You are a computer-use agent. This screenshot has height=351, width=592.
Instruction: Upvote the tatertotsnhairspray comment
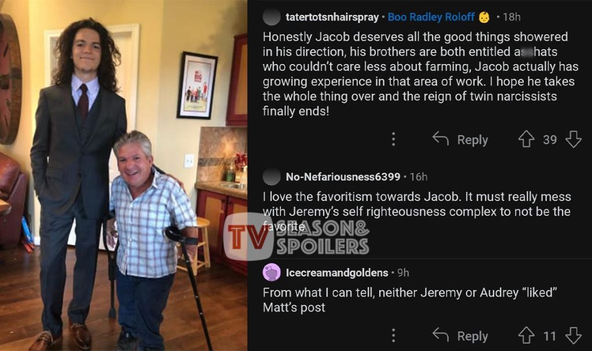click(526, 139)
